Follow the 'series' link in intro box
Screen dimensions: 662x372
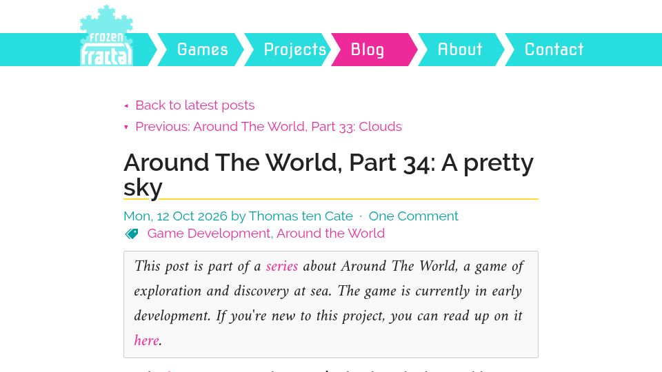pyautogui.click(x=281, y=266)
